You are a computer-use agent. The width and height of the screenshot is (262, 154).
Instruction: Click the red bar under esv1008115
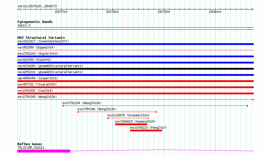(146, 130)
